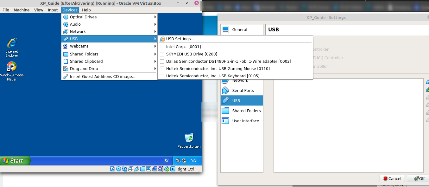
Task: Check the Dallas Semiconductor DS1490F device
Action: click(x=162, y=61)
